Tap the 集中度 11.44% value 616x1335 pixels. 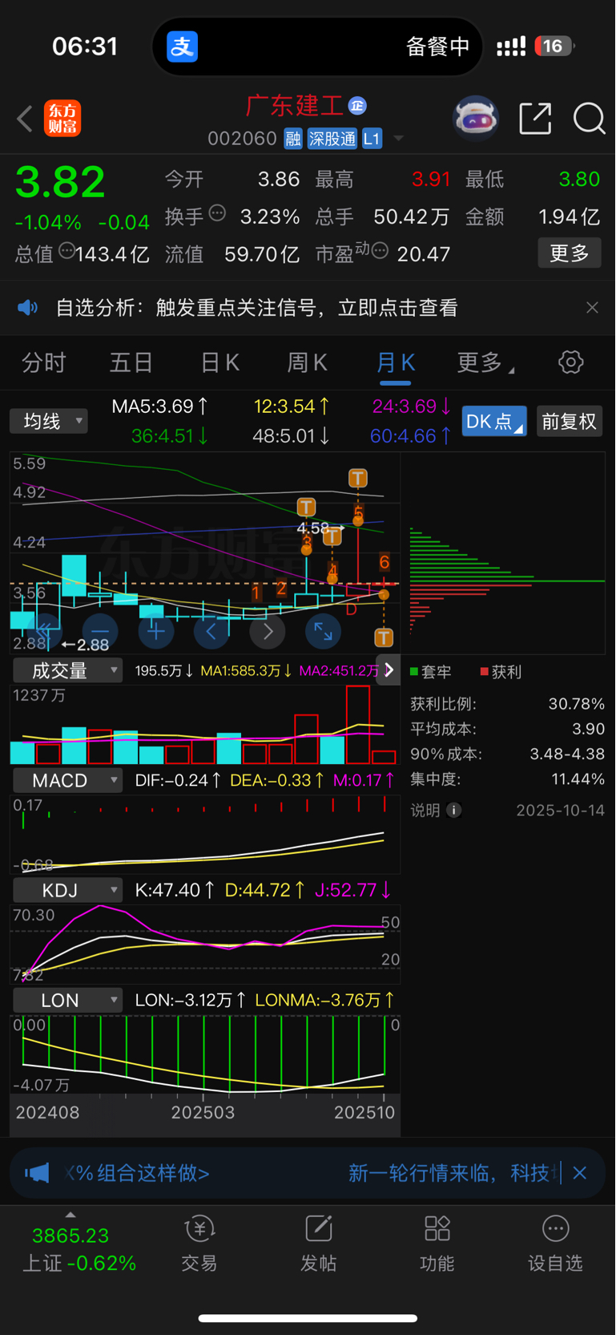(578, 779)
